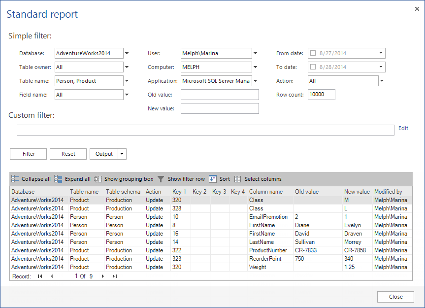Select the cell showing CR-7858
The image size is (425, 308).
(358, 250)
